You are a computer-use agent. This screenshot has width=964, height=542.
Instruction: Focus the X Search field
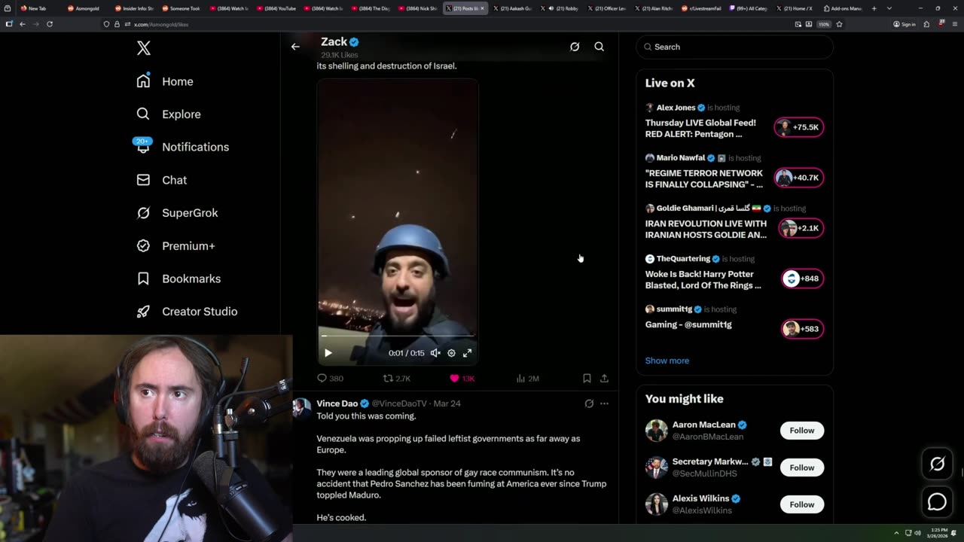click(x=735, y=47)
